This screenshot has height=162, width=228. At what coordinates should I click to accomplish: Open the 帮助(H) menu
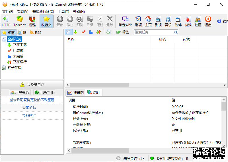pos(79,11)
